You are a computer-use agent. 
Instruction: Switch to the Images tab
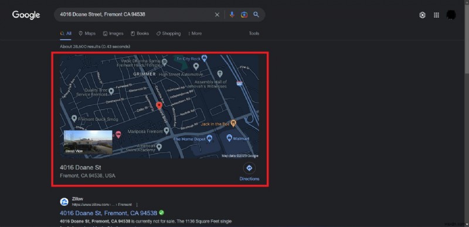113,33
